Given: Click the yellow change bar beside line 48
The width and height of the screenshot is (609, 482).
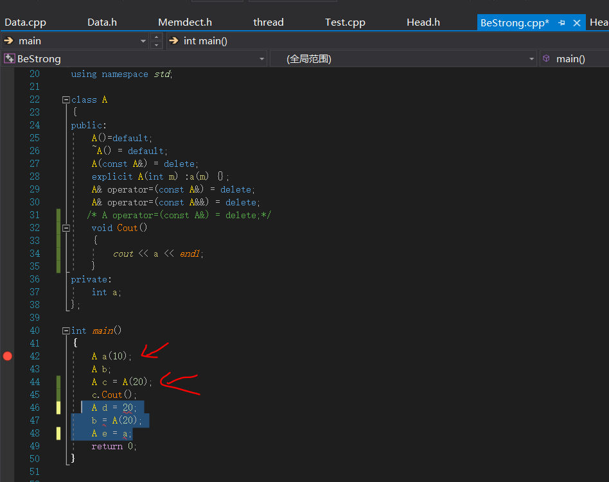Looking at the screenshot, I should pos(58,433).
